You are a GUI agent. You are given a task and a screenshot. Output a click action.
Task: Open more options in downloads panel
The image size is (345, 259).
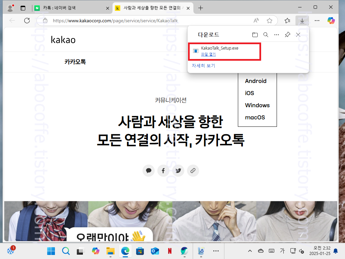[277, 35]
